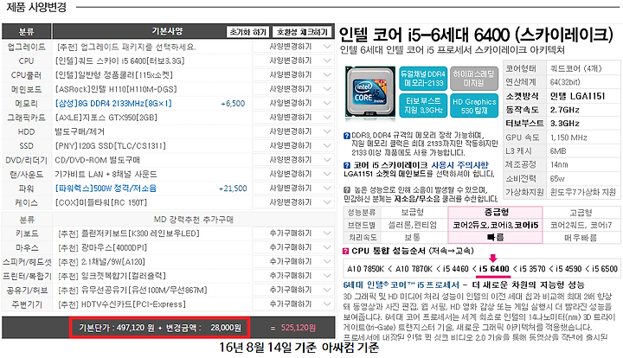Click the 사용시 주의사항 link text

coord(459,165)
